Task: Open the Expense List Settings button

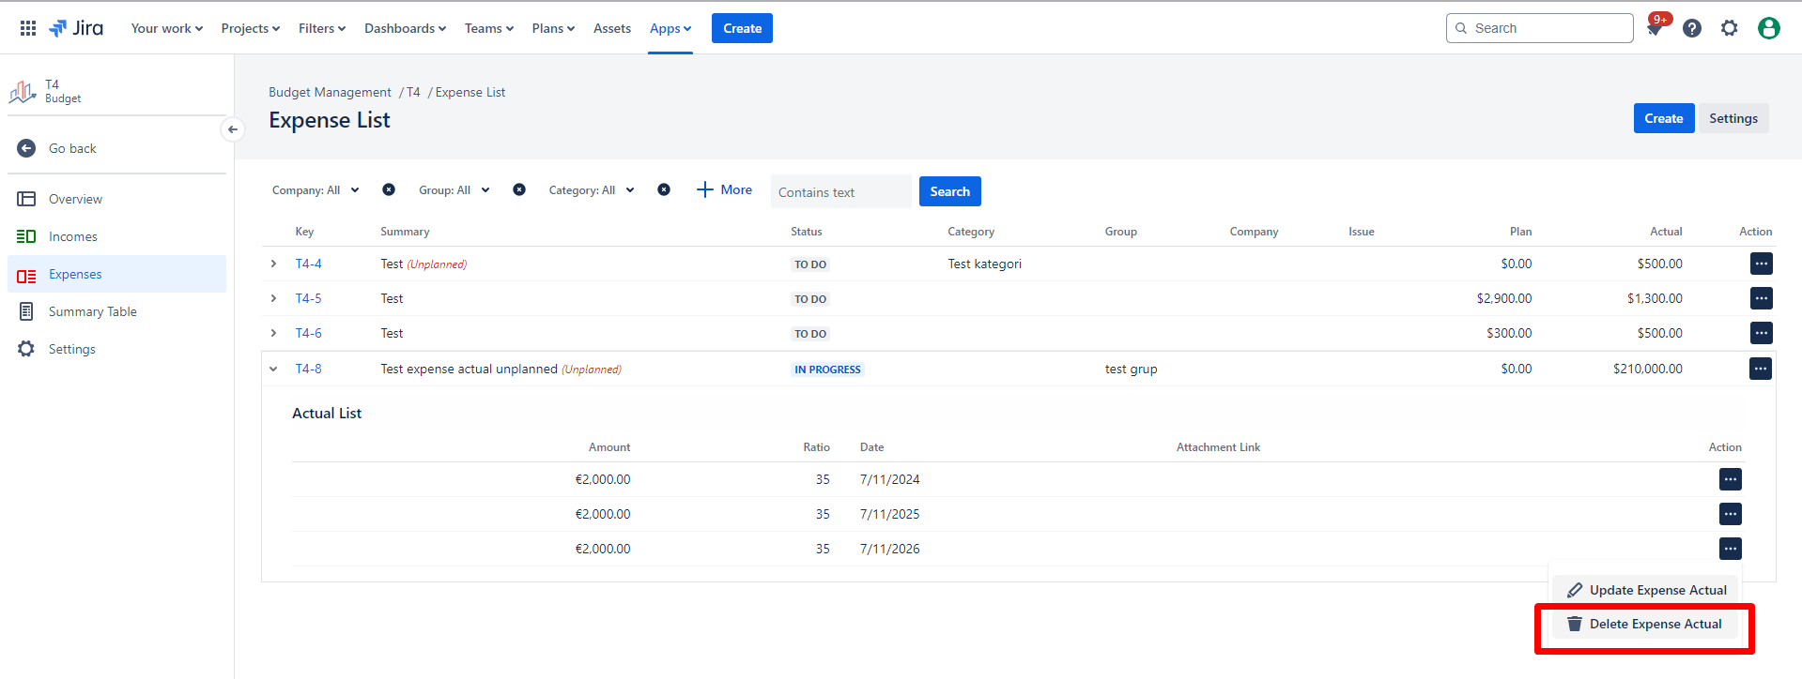Action: (1733, 118)
